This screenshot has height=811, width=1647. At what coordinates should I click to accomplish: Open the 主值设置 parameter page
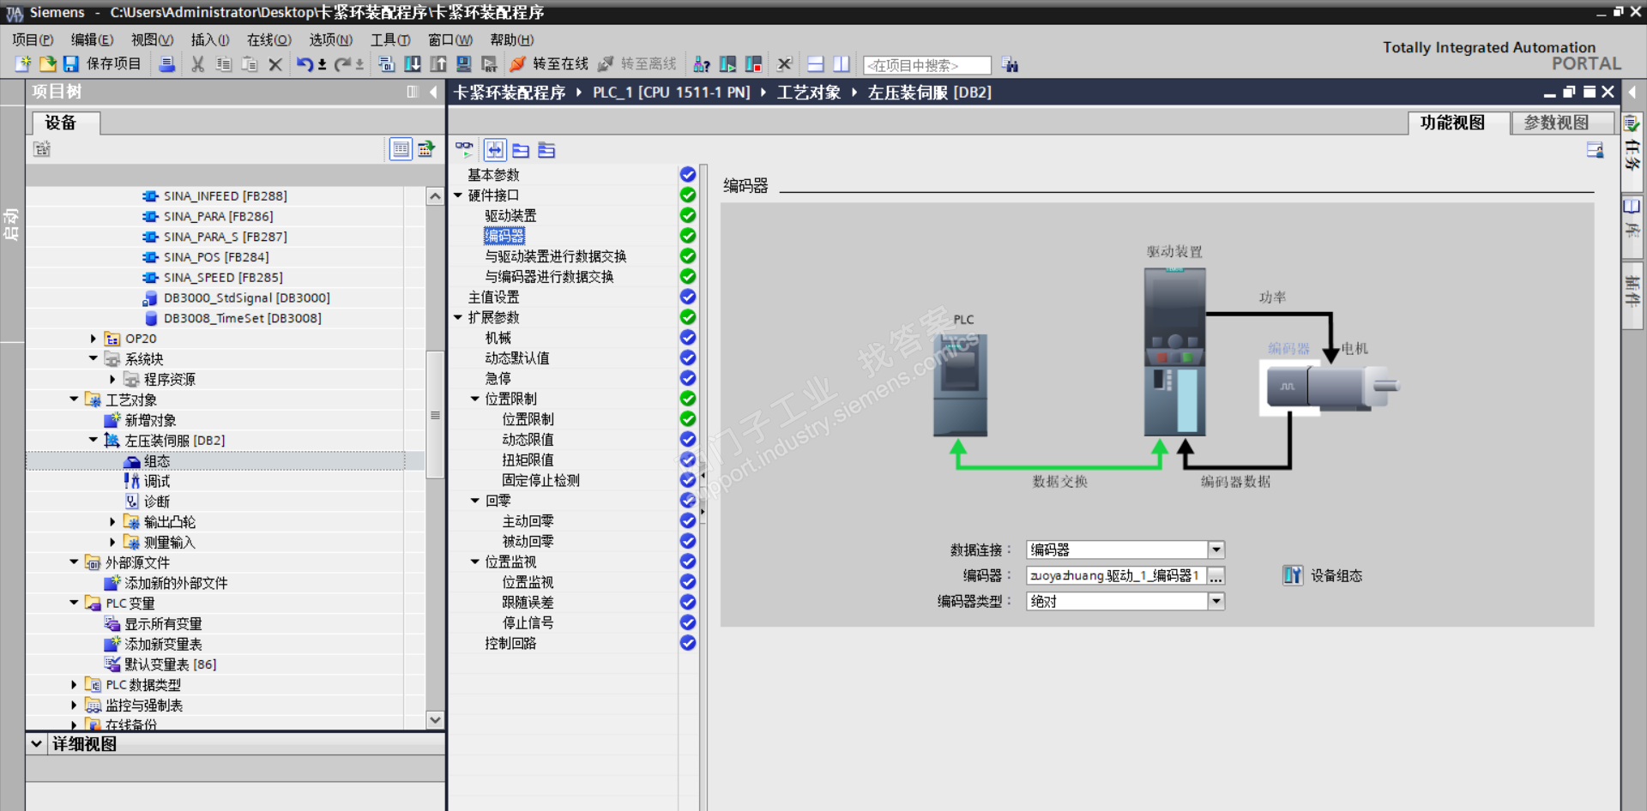[493, 297]
